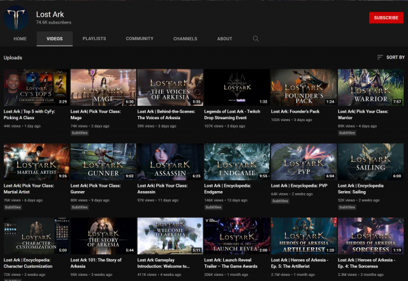Click the Founder's Pack video thumbnail
408x281 pixels.
coord(303,87)
